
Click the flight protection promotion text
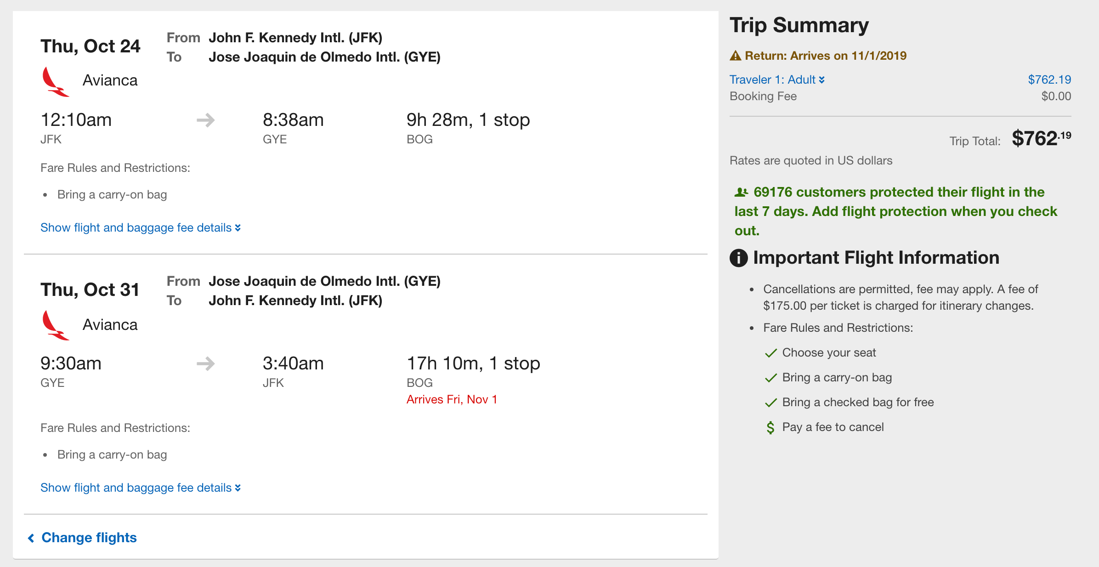(896, 211)
